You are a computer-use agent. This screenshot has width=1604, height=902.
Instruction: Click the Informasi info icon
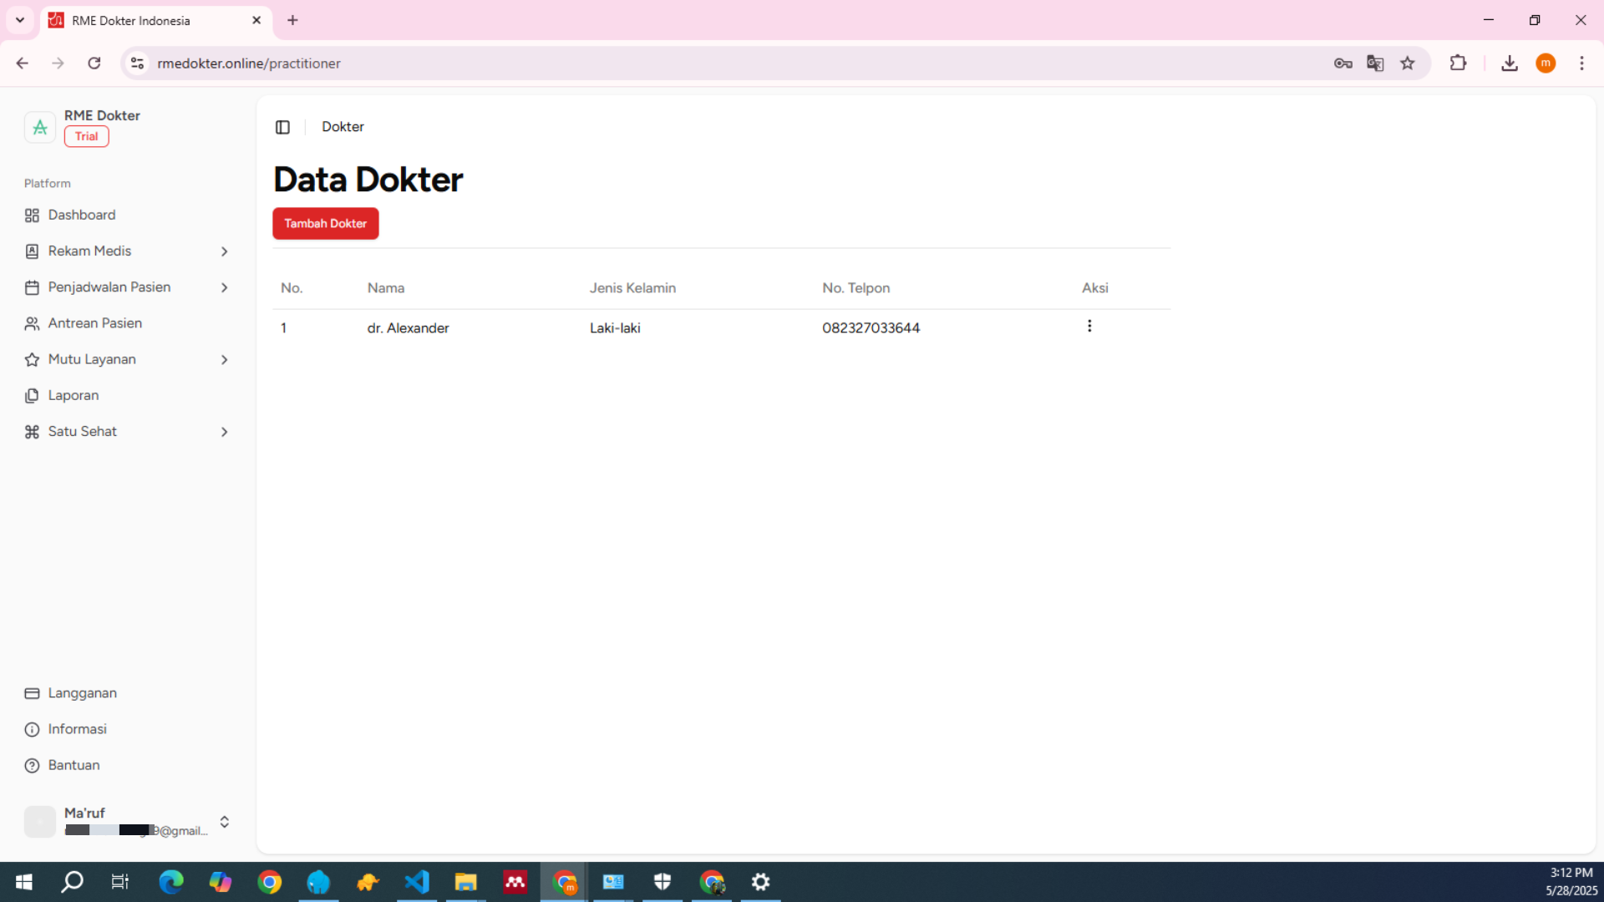coord(32,729)
